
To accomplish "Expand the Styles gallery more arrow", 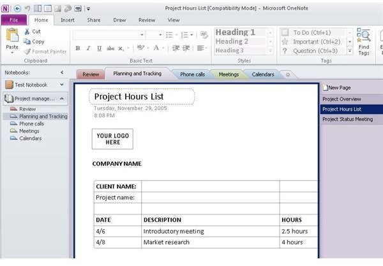I will [x=271, y=51].
